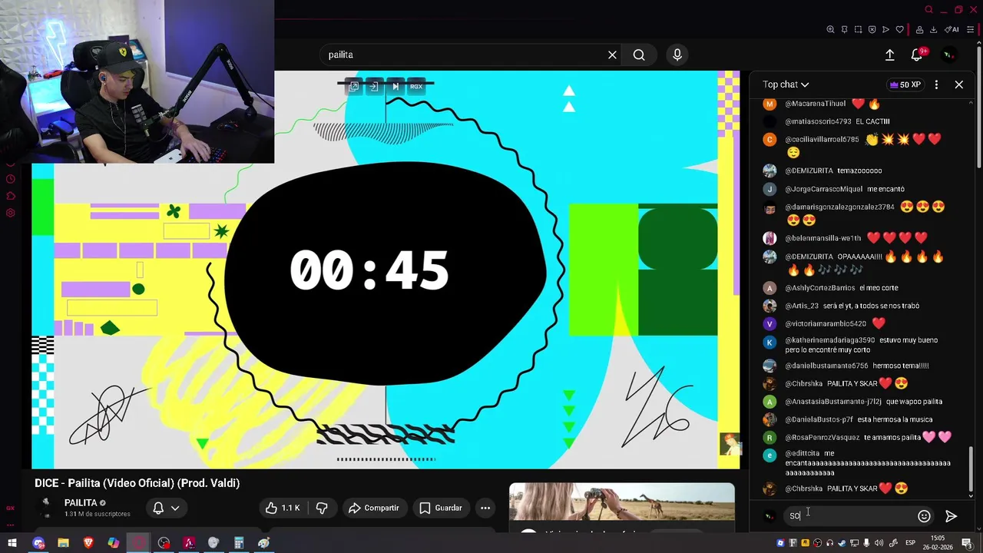This screenshot has width=983, height=553.
Task: Open the PAILITA channel avatar
Action: pos(46,508)
